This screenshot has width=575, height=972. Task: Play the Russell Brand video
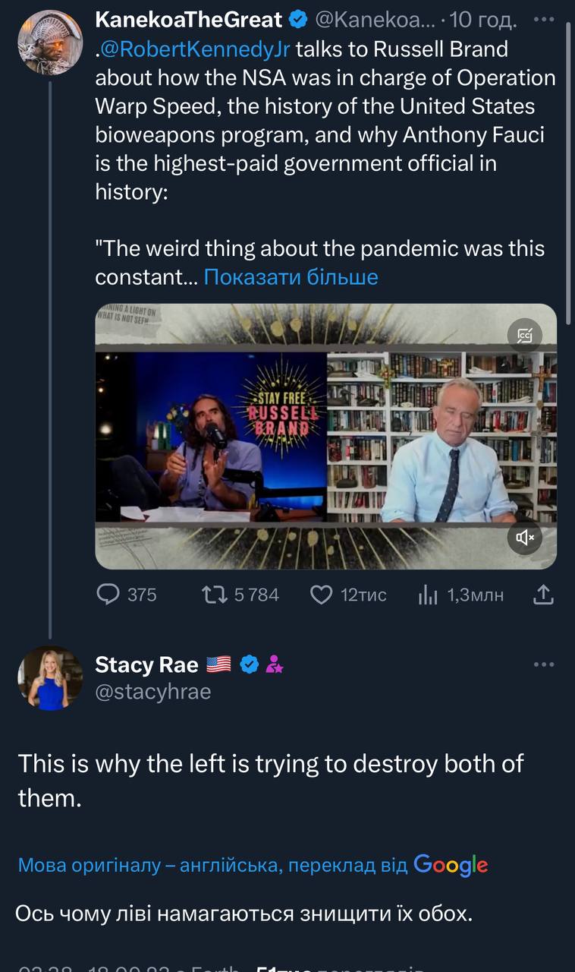pyautogui.click(x=325, y=436)
